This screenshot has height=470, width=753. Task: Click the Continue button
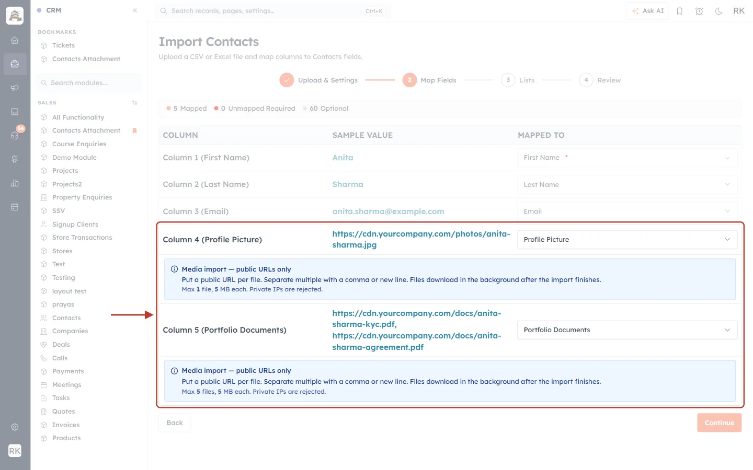[x=719, y=423]
